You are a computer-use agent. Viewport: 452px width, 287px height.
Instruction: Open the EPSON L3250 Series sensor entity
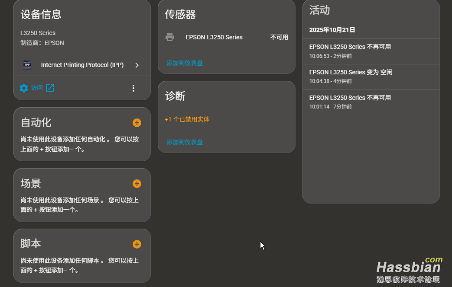[214, 37]
